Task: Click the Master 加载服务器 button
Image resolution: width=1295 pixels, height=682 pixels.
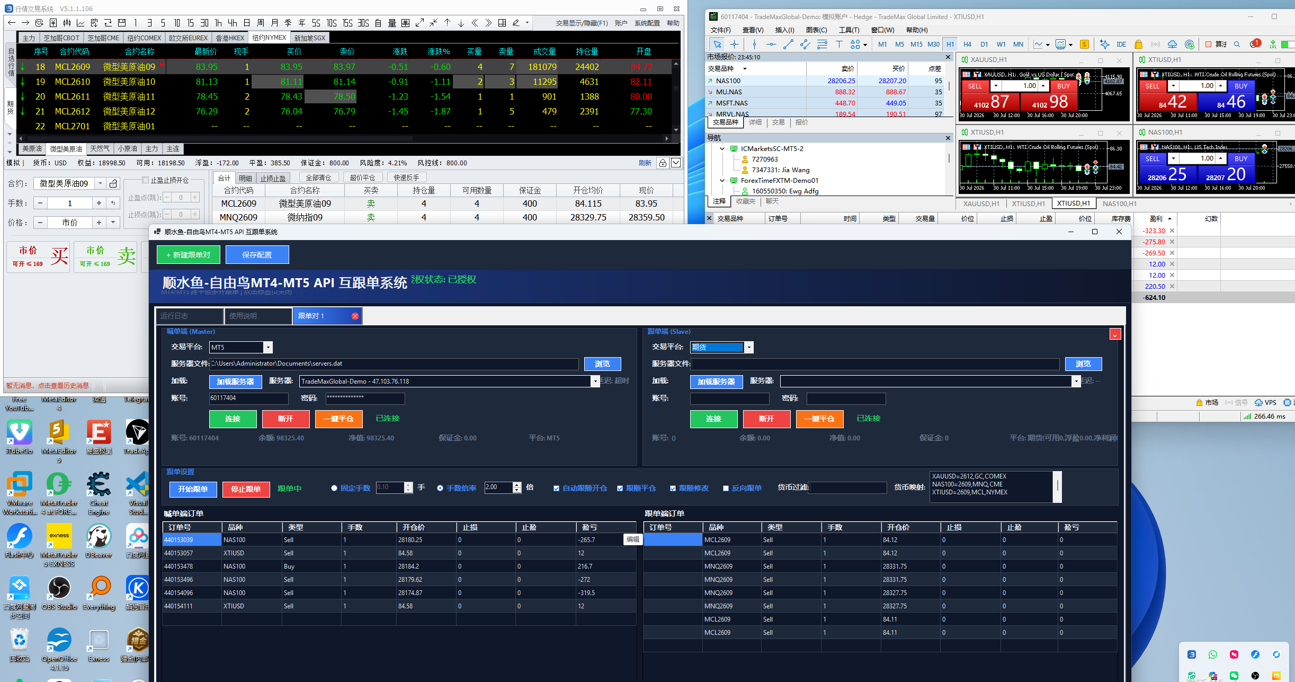Action: click(x=236, y=382)
